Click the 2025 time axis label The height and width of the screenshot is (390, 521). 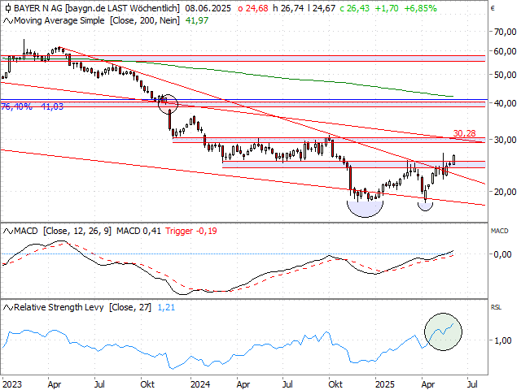(385, 384)
